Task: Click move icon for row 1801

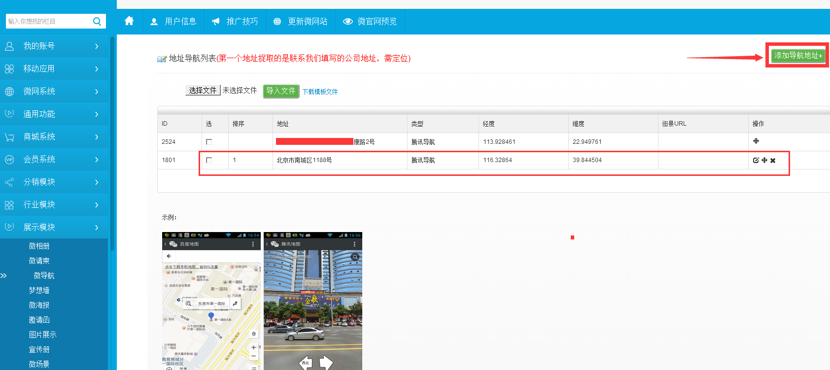Action: click(x=764, y=160)
